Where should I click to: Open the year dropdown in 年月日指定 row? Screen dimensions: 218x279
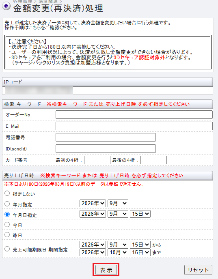[x=93, y=214]
